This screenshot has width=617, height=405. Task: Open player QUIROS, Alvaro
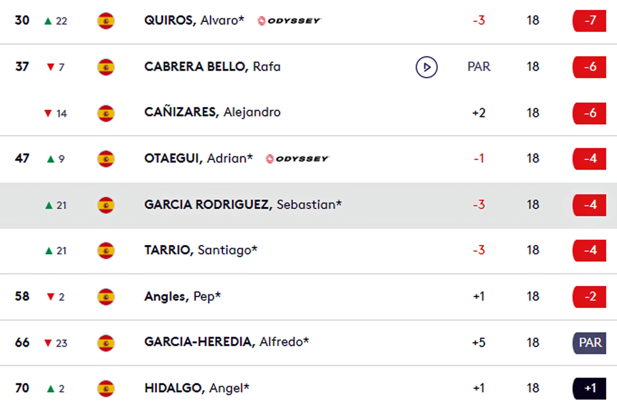tap(194, 21)
